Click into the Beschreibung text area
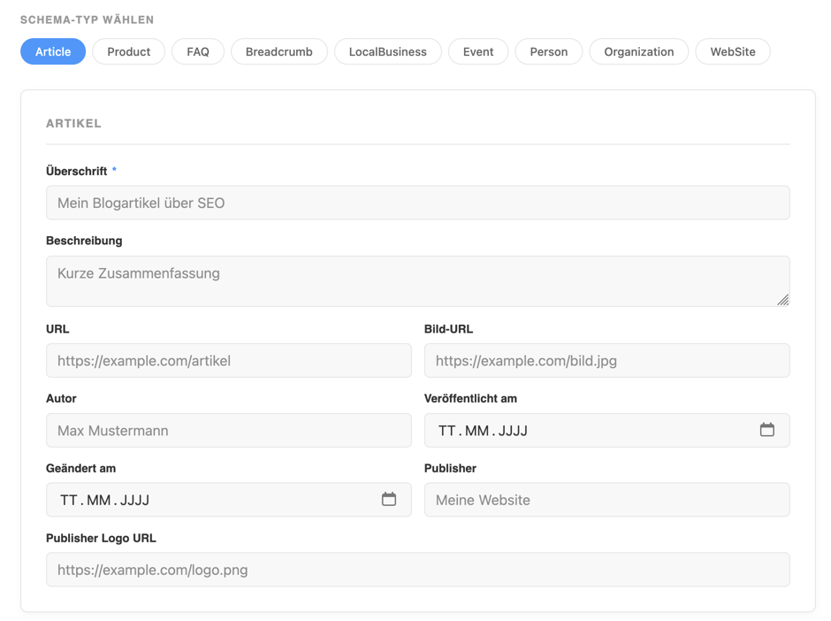The width and height of the screenshot is (831, 621). [x=417, y=281]
